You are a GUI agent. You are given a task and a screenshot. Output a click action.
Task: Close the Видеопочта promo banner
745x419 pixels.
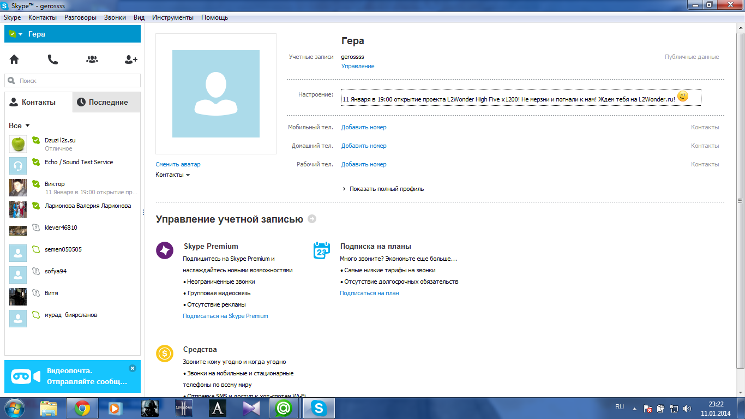(x=132, y=368)
